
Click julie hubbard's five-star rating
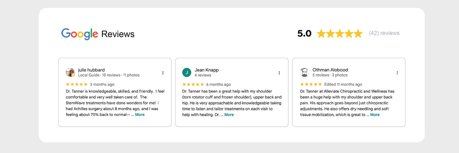coord(76,84)
